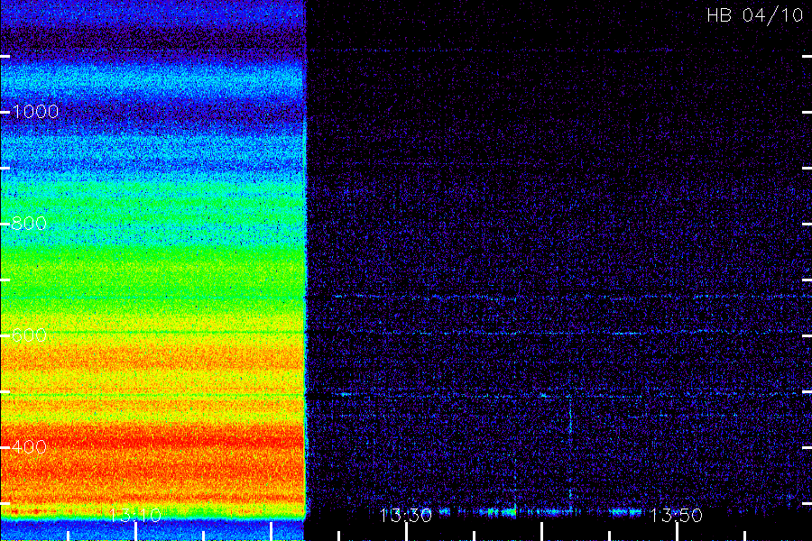Viewport: 812px width, 541px height.
Task: Click the 1000 frequency axis label
Action: pyautogui.click(x=35, y=112)
